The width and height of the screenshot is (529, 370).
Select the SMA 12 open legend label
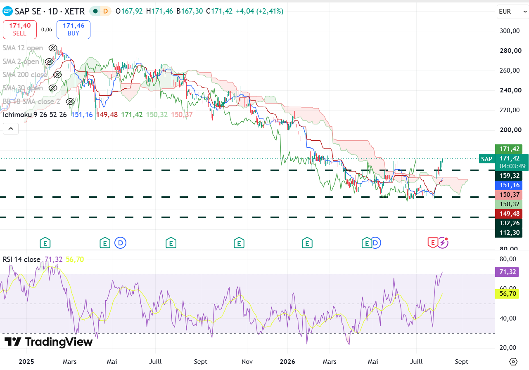point(23,48)
